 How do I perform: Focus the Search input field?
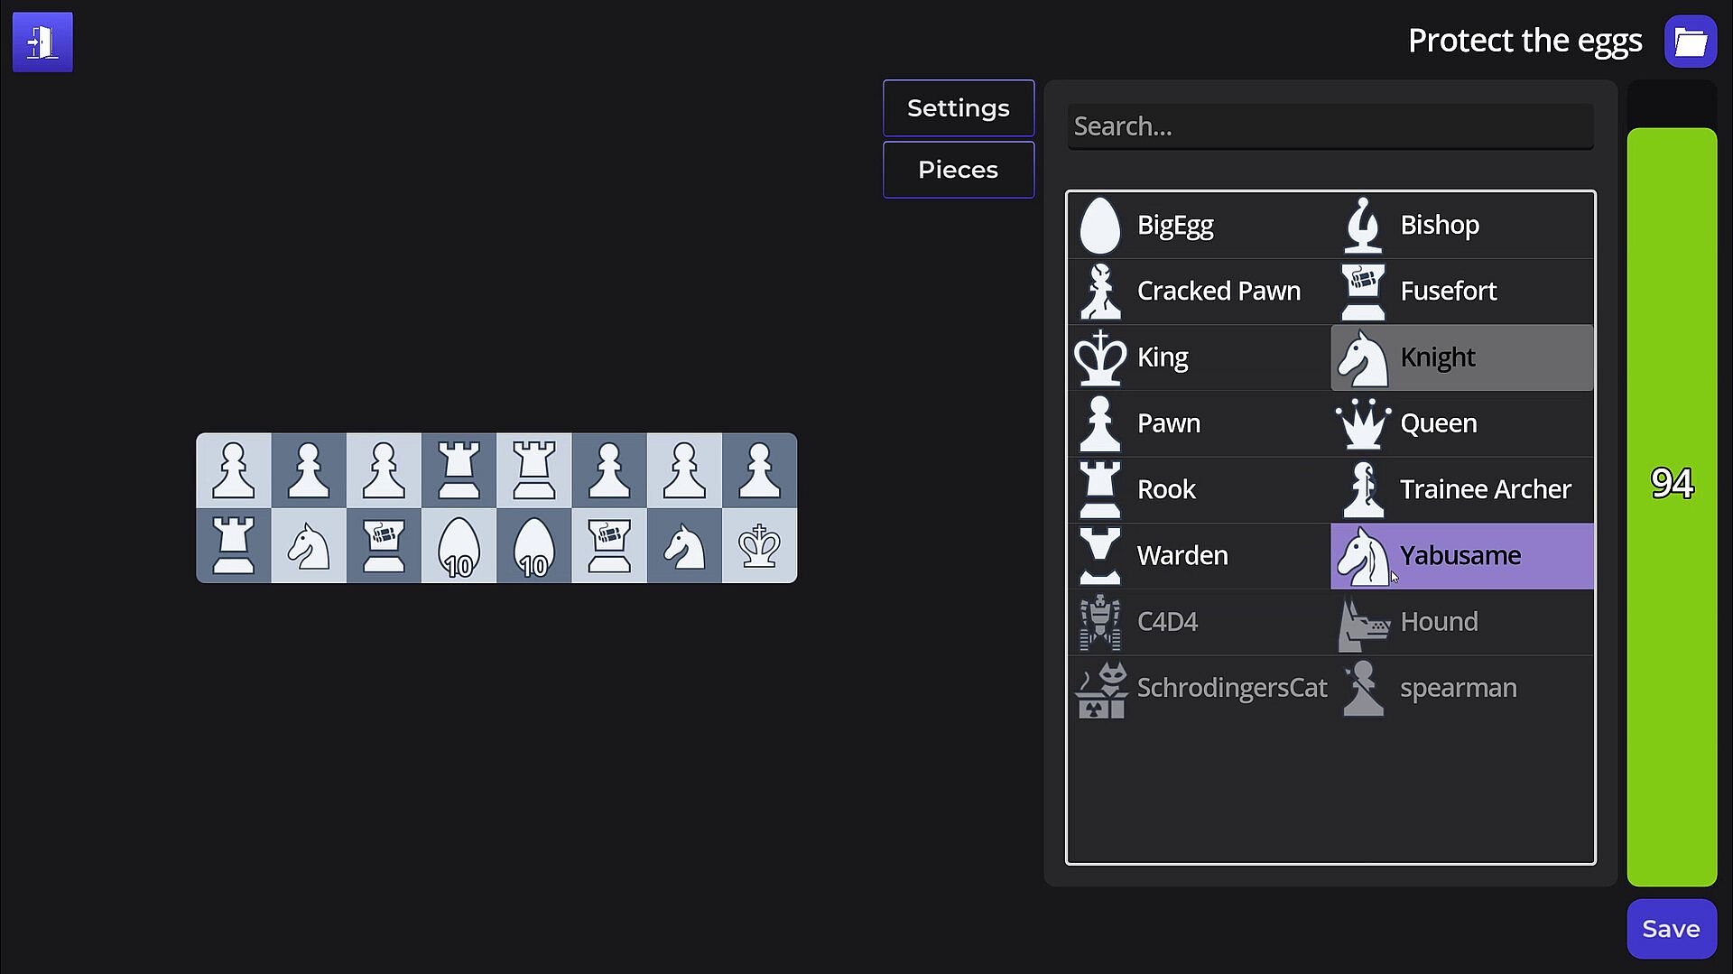[x=1330, y=126]
